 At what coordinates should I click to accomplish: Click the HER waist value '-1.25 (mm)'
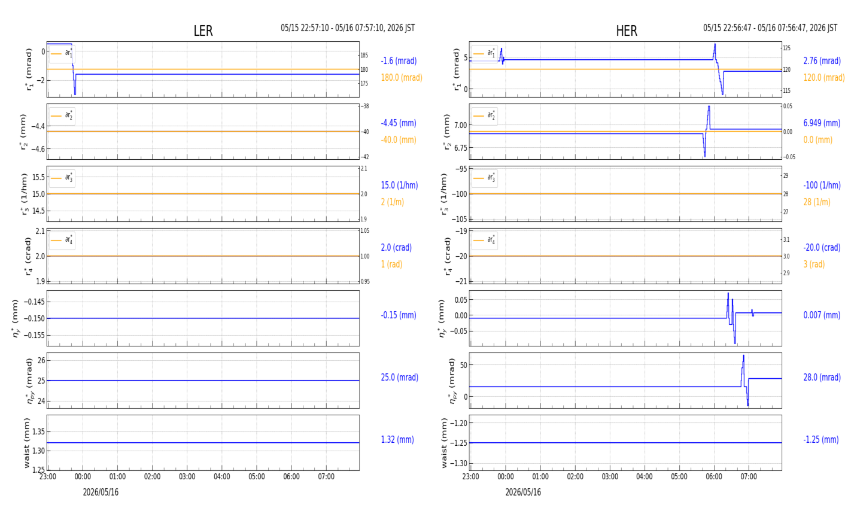point(821,440)
